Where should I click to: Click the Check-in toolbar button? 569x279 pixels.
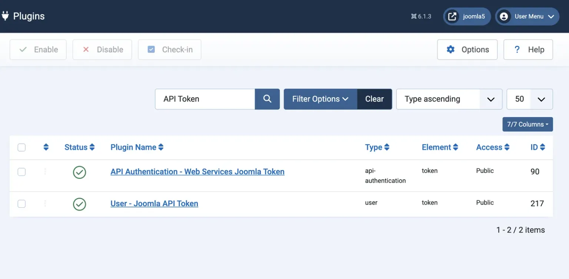click(170, 50)
